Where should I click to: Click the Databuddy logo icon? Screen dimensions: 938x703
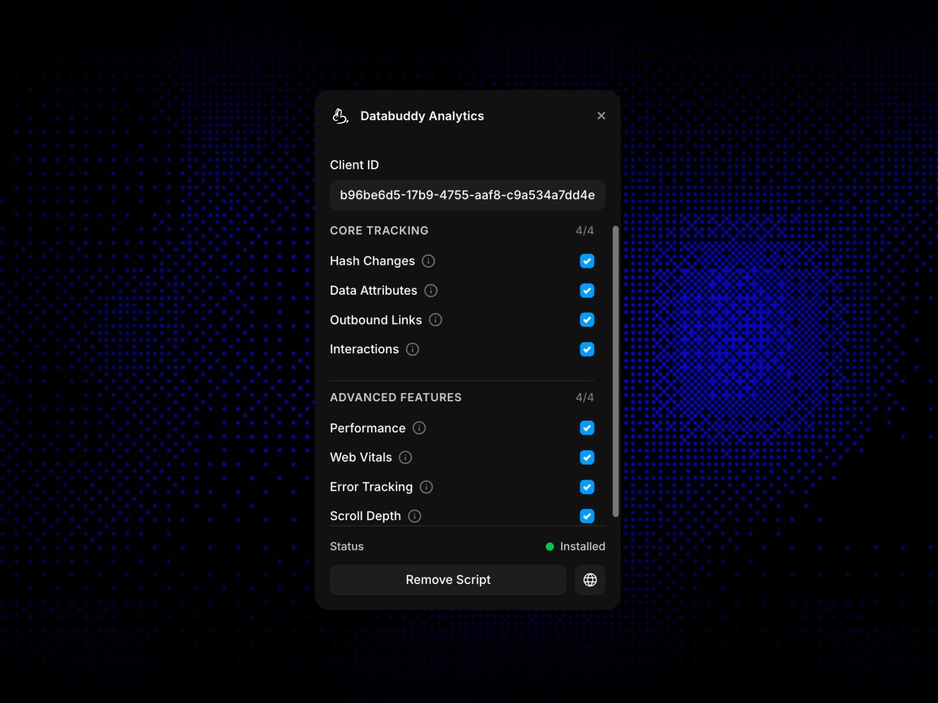click(341, 116)
